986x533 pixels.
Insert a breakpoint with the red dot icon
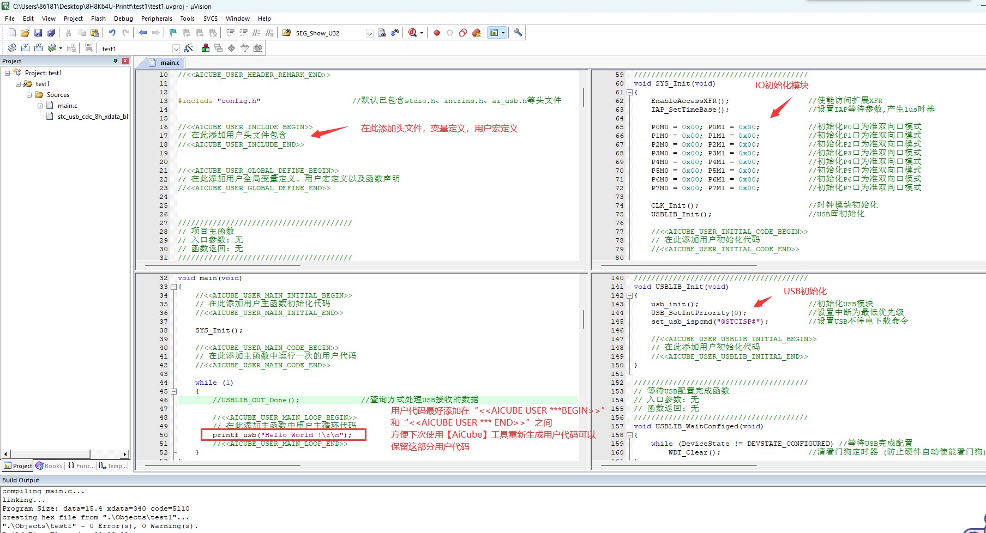coord(437,33)
